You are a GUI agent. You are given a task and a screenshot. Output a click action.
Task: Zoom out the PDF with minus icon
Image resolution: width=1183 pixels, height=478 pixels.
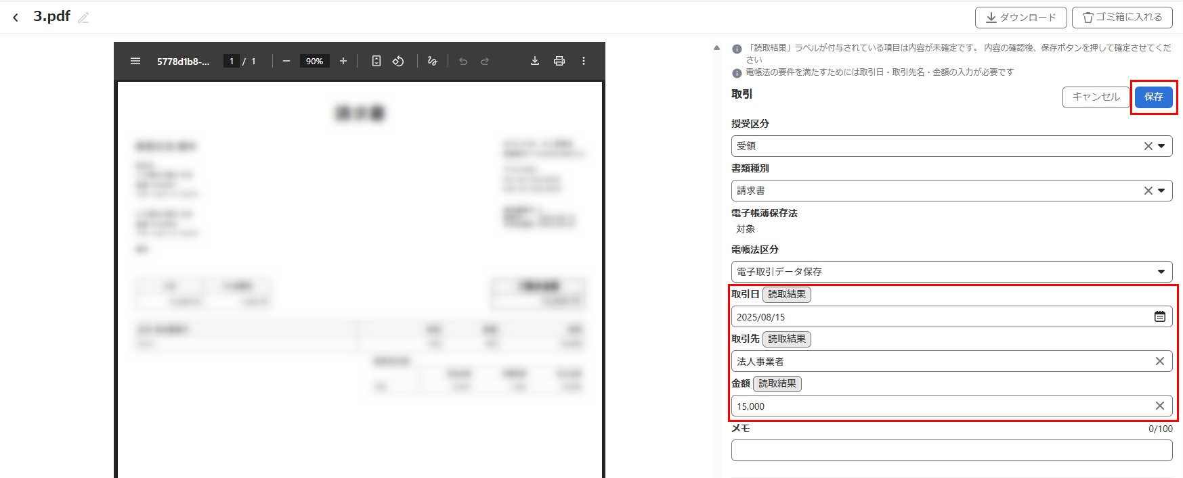(x=286, y=61)
